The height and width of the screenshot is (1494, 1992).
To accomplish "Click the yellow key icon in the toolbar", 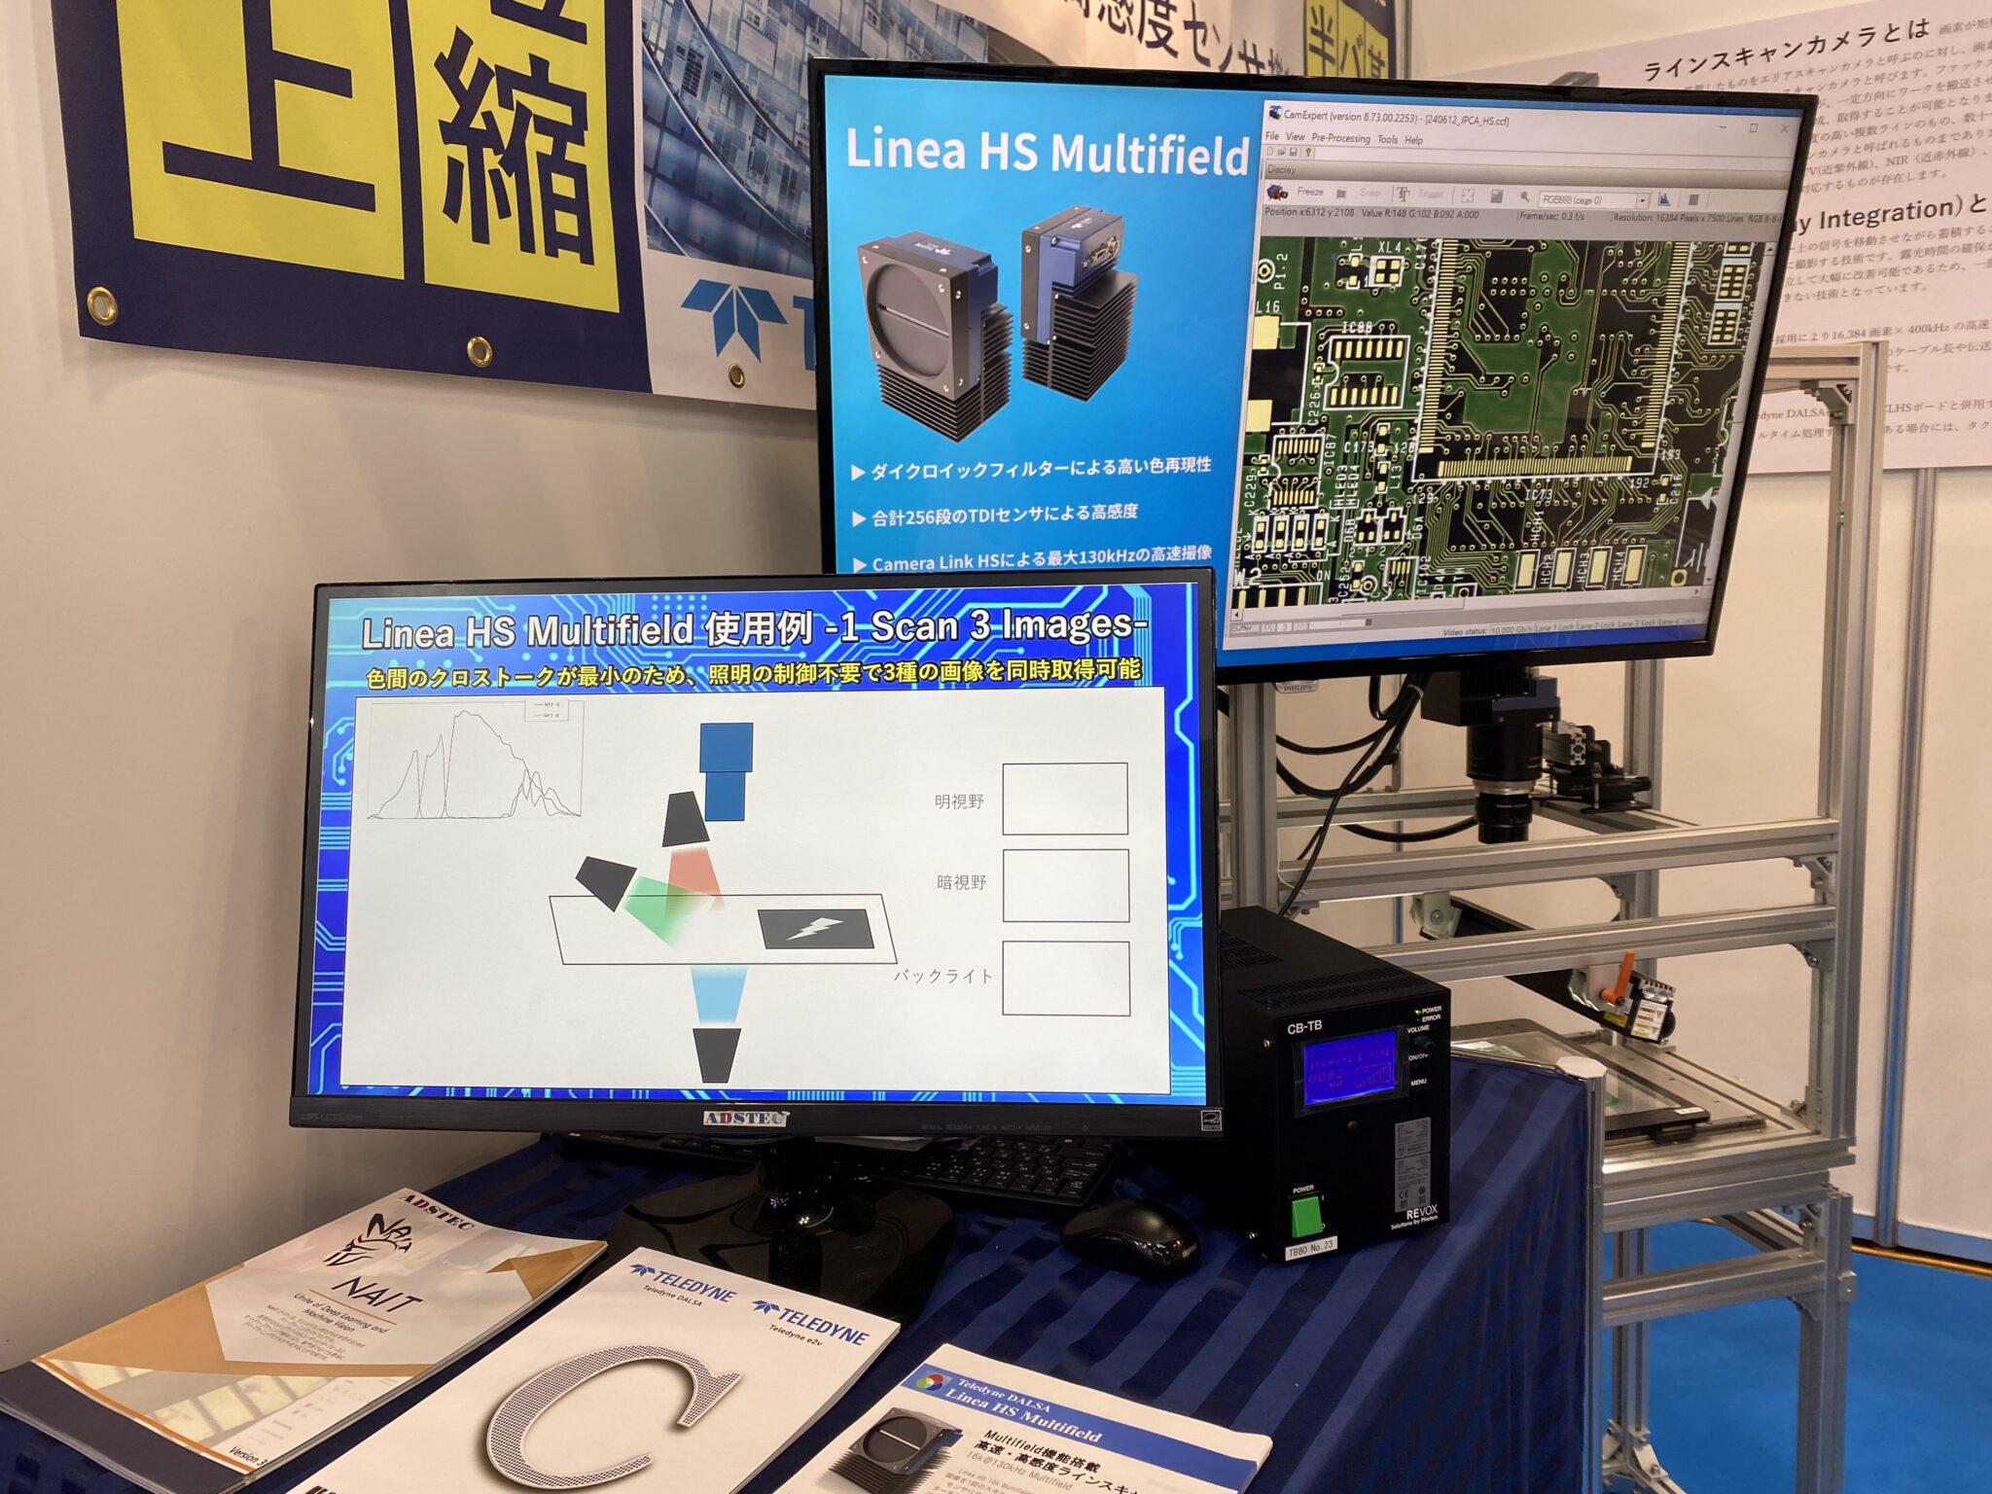I will tap(1307, 153).
